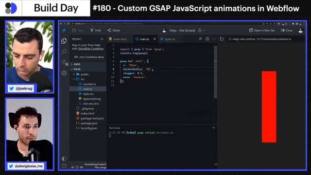
Task: Collapse the FILES section
Action: pos(88,69)
